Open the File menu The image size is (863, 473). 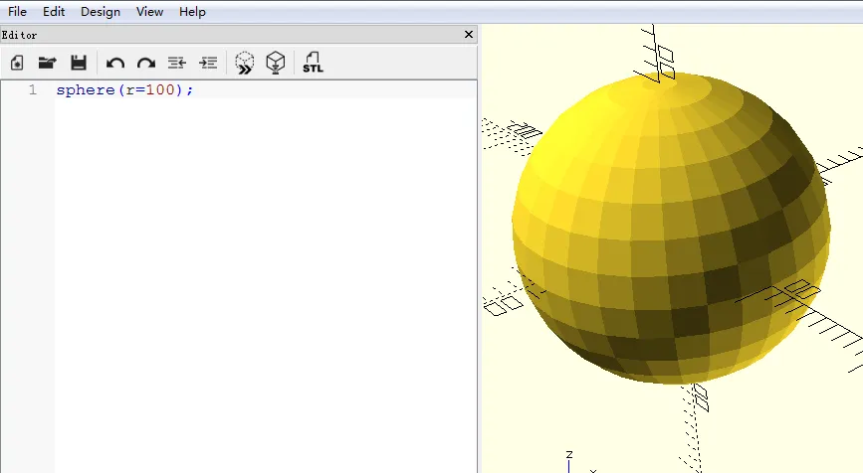17,12
